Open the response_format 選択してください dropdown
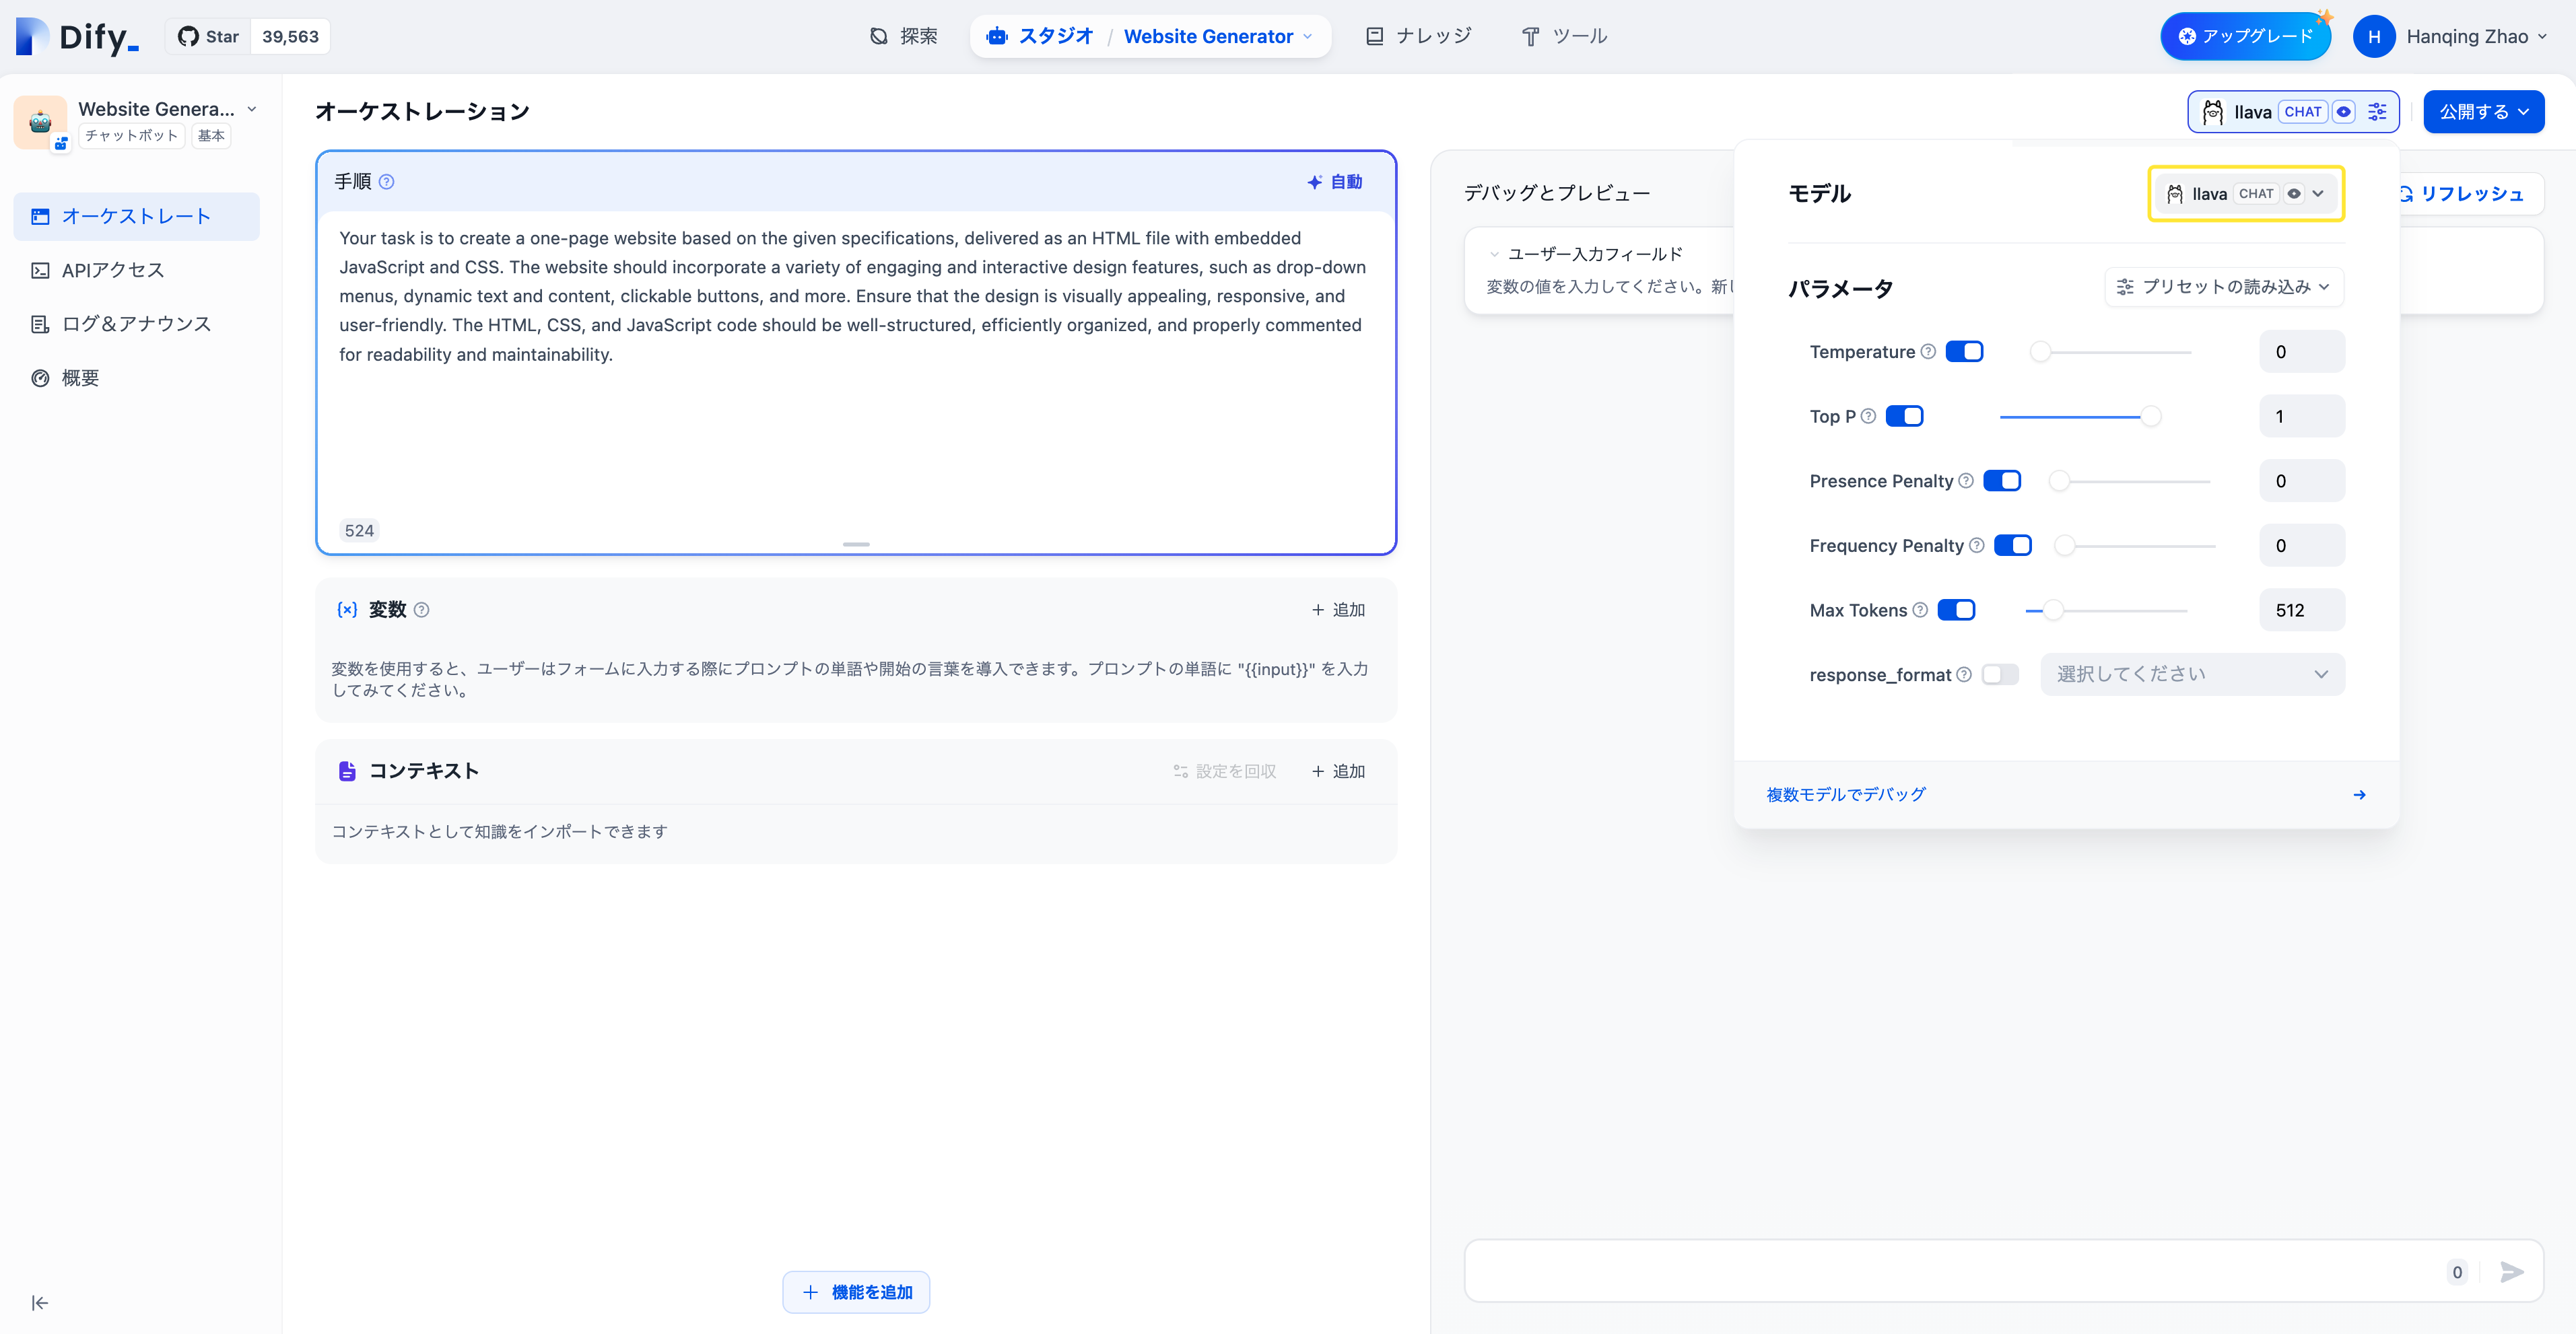 tap(2192, 675)
